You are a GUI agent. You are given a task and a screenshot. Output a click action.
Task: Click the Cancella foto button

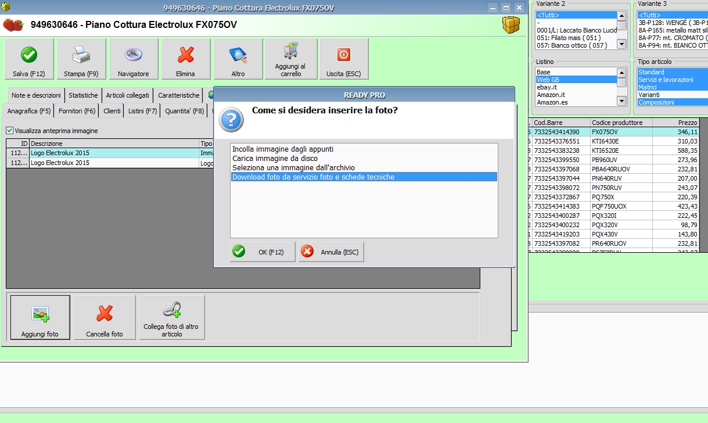[105, 317]
